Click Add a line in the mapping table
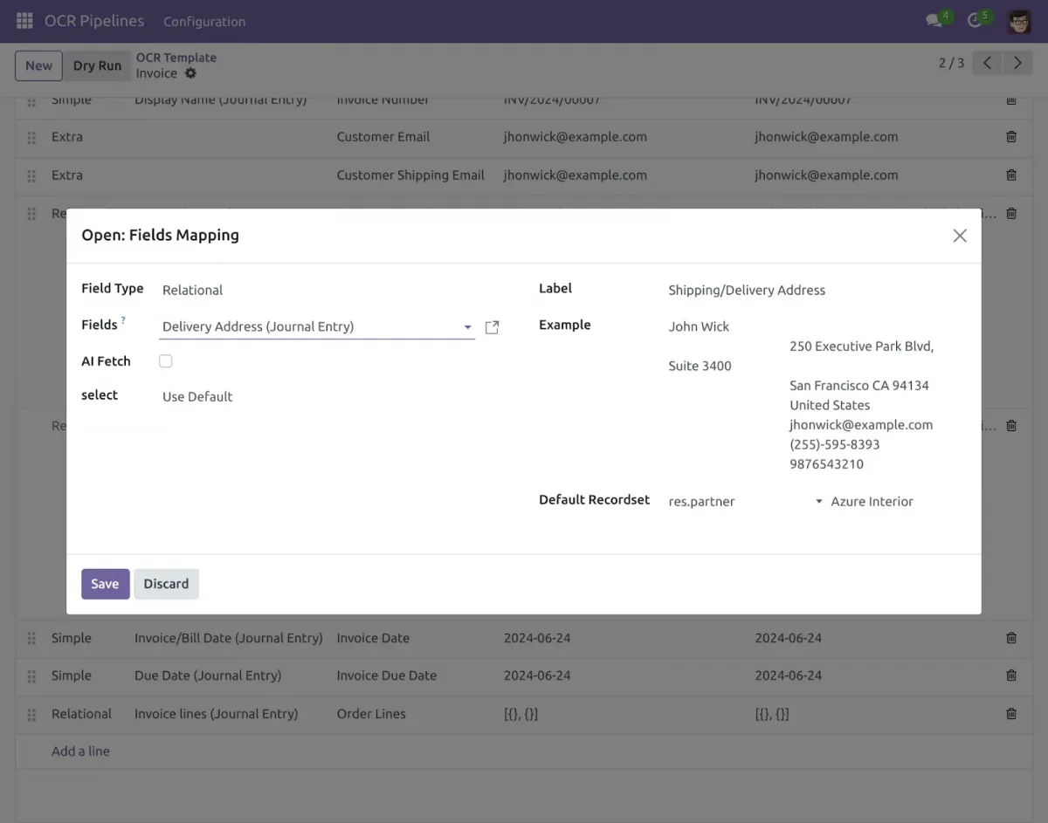This screenshot has height=823, width=1048. 81,751
